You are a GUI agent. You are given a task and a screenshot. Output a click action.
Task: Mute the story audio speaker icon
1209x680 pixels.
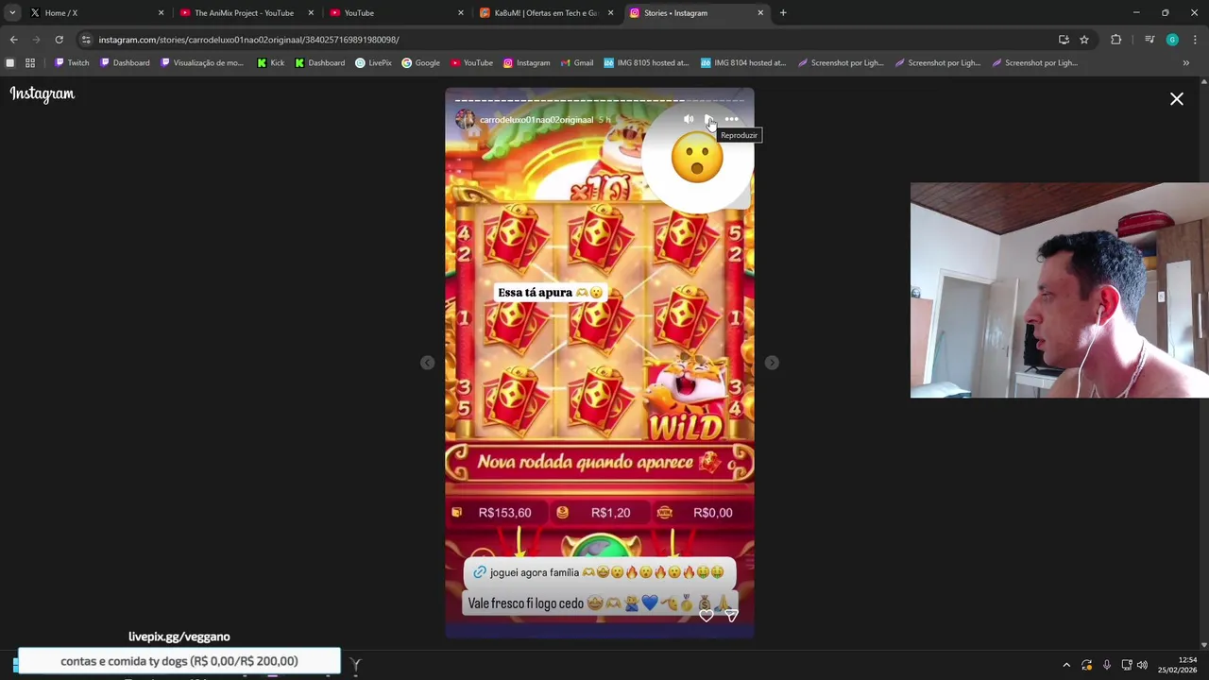(689, 119)
